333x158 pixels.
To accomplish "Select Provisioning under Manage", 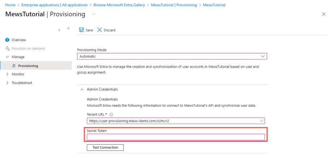I will pos(36,66).
